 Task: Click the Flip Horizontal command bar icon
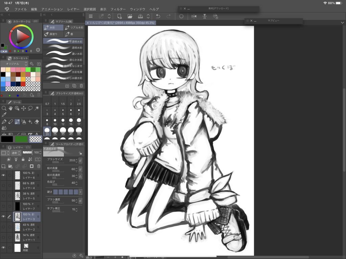(x=194, y=16)
